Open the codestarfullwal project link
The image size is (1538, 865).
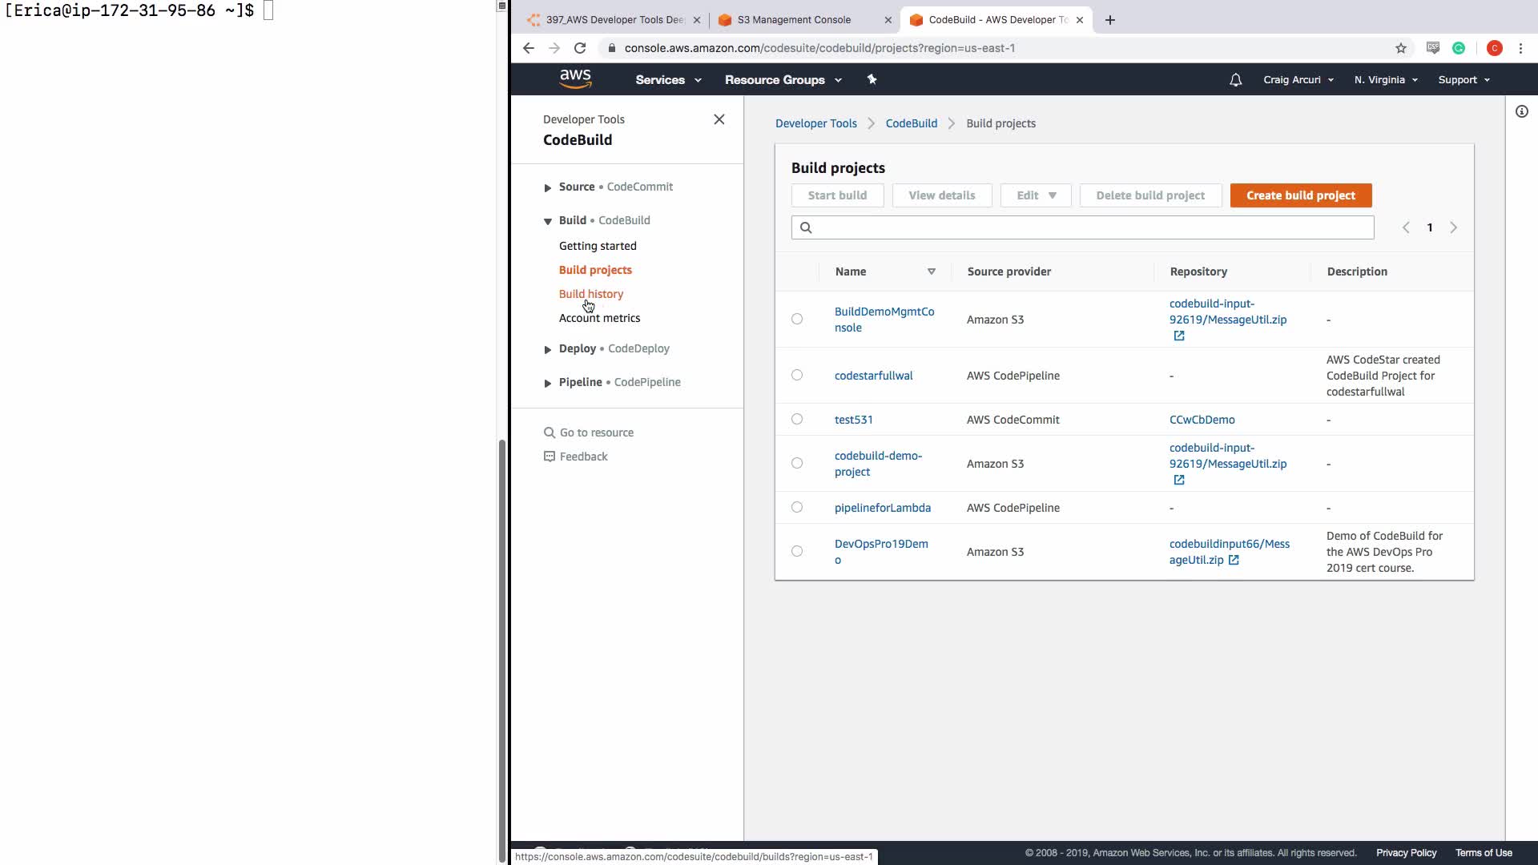[x=873, y=376]
